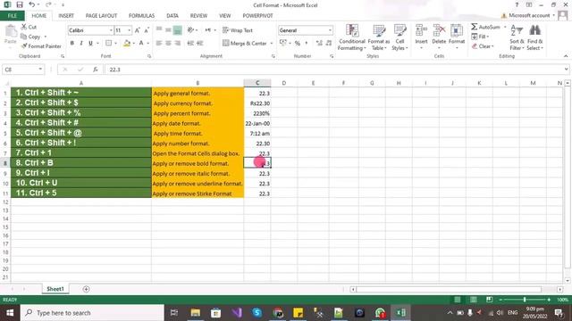Screen dimensions: 572x321
Task: Open Microsoft account menu
Action: pyautogui.click(x=529, y=16)
